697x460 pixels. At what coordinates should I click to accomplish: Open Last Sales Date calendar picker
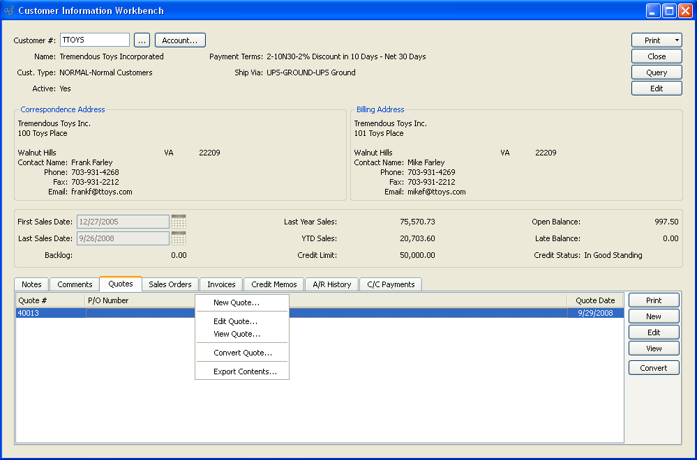[x=179, y=238]
